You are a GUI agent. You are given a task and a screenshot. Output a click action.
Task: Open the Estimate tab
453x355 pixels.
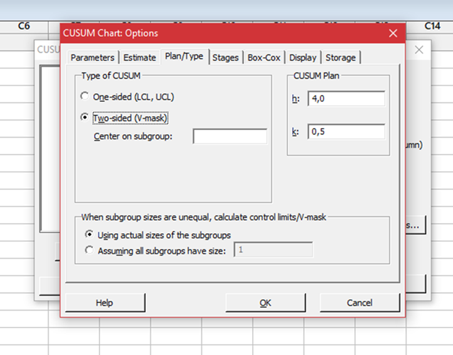(140, 57)
